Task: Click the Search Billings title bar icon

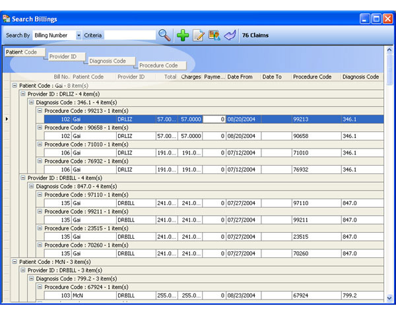Action: (7, 18)
